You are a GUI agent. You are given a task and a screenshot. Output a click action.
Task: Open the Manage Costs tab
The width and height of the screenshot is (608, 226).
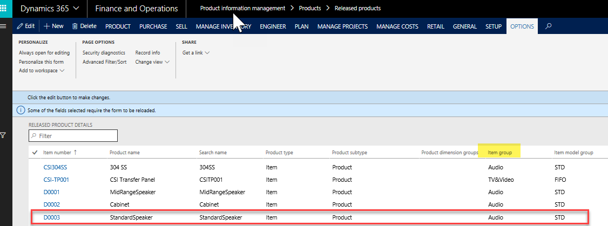click(397, 26)
